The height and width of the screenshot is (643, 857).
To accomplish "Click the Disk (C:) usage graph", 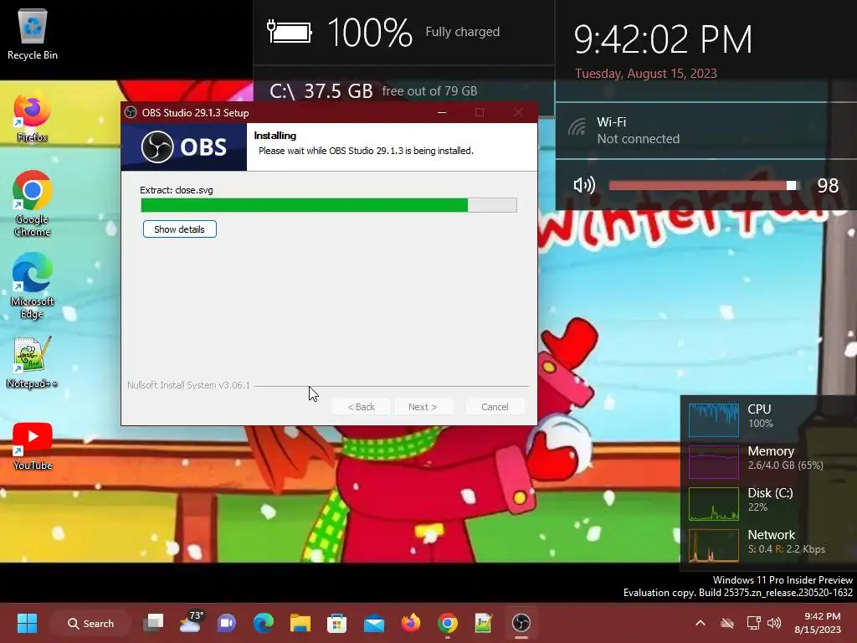I will point(714,504).
